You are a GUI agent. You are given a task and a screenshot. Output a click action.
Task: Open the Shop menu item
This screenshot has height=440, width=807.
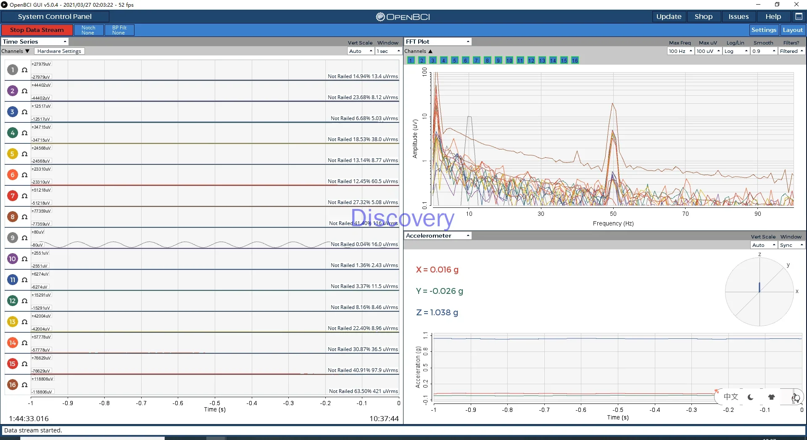coord(704,16)
